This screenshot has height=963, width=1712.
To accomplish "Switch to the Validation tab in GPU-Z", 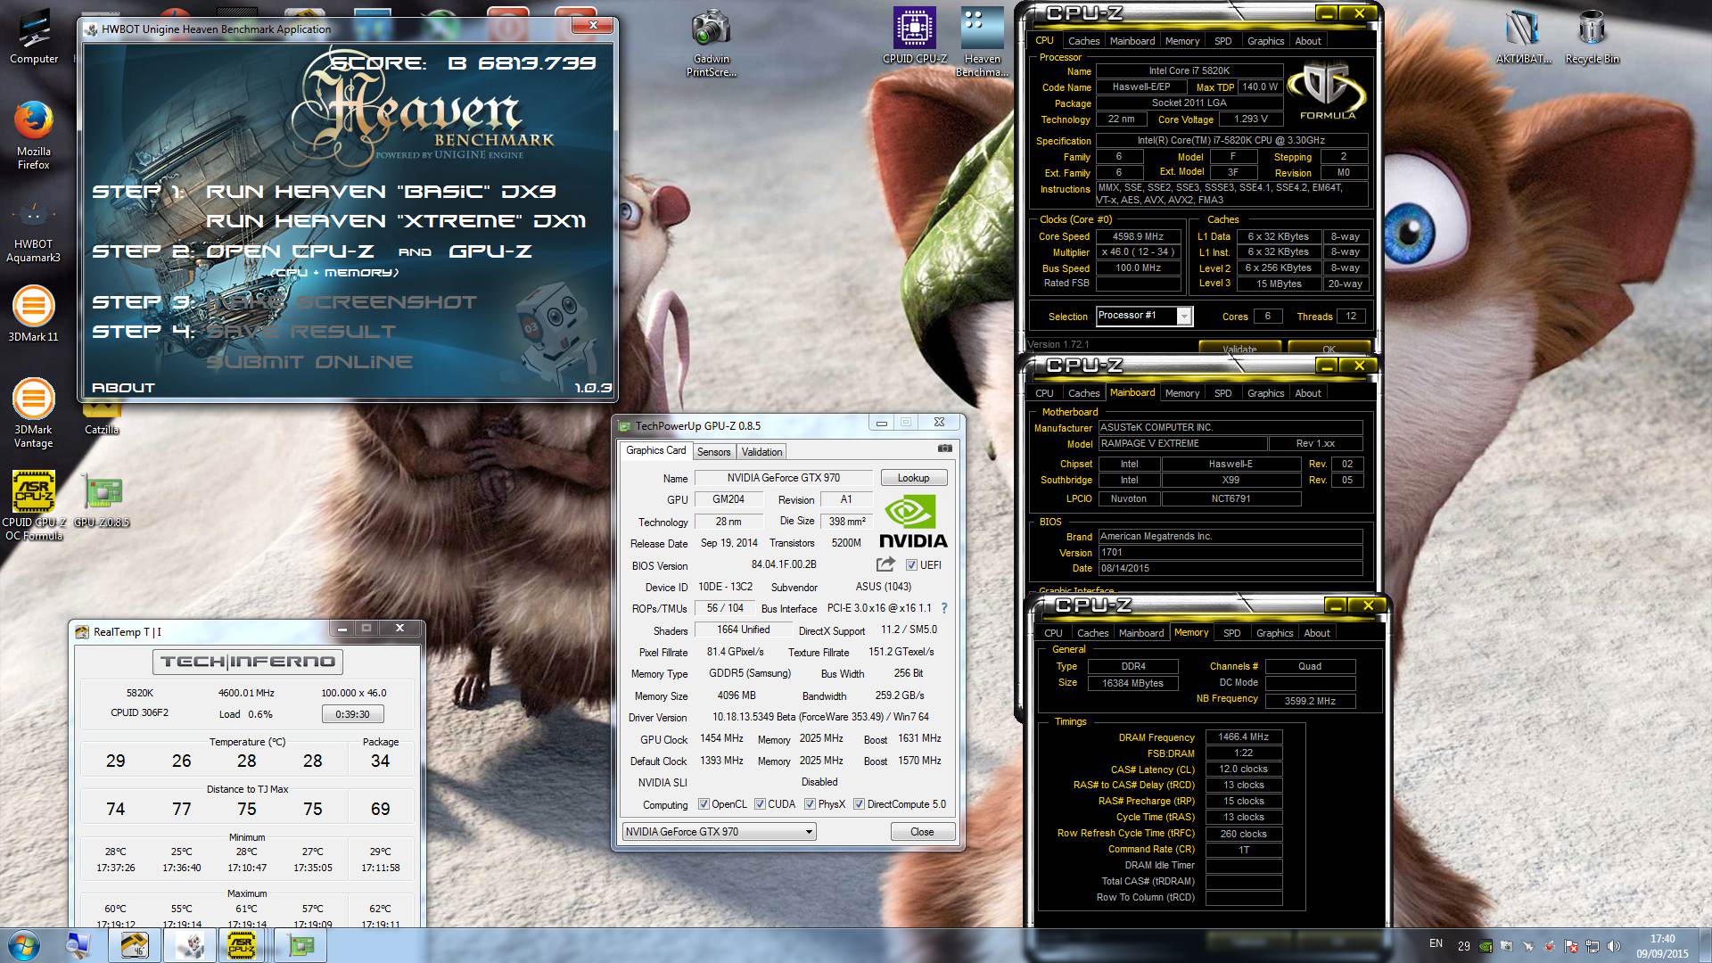I will [x=761, y=452].
